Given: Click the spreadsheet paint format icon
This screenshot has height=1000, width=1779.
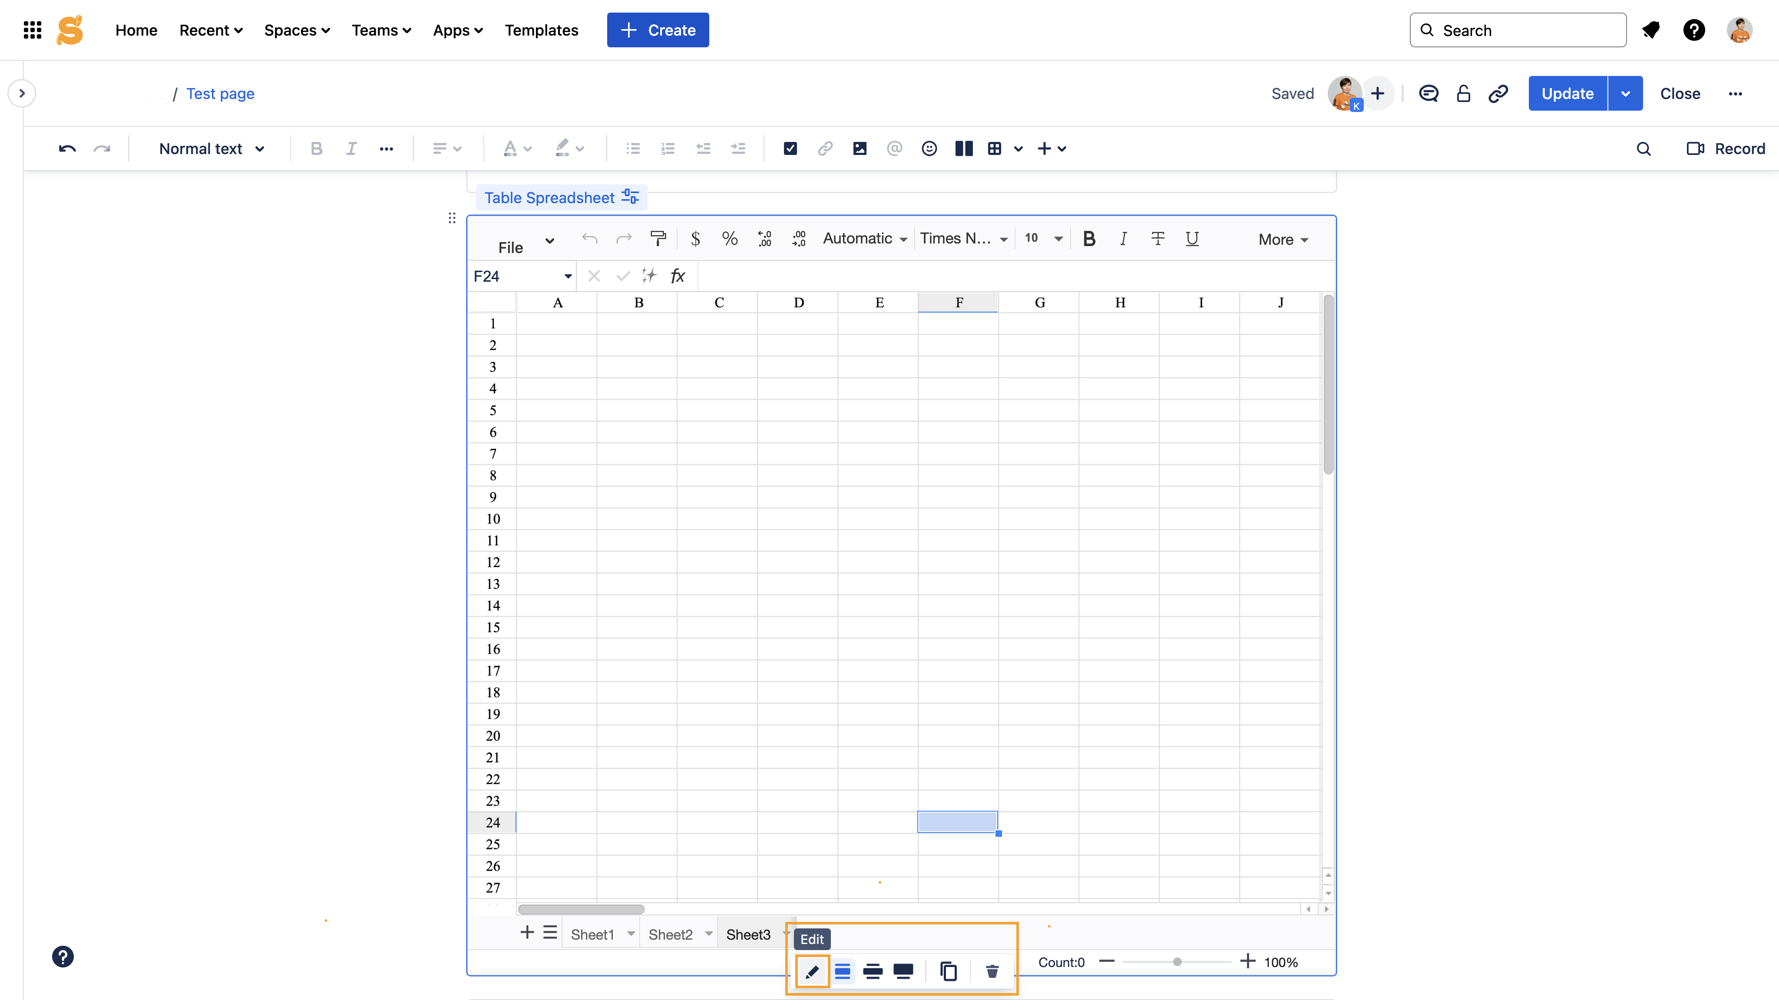Looking at the screenshot, I should (658, 239).
